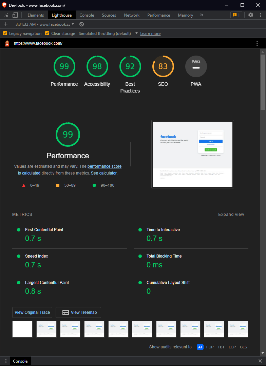The image size is (266, 366).
Task: Select All audits filter
Action: 200,347
